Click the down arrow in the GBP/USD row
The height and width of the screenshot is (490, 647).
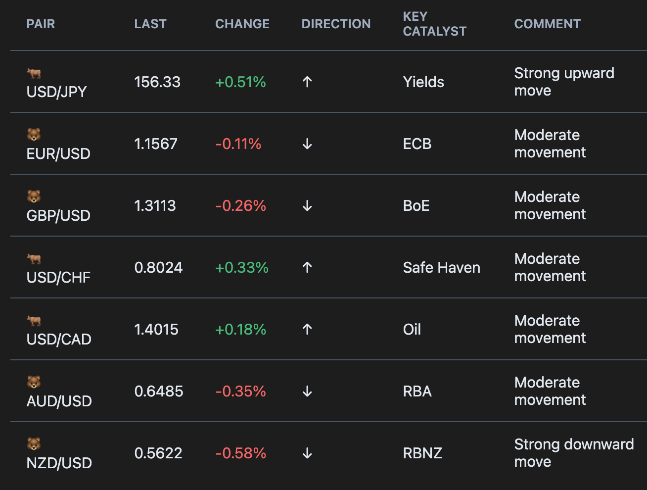pos(307,206)
